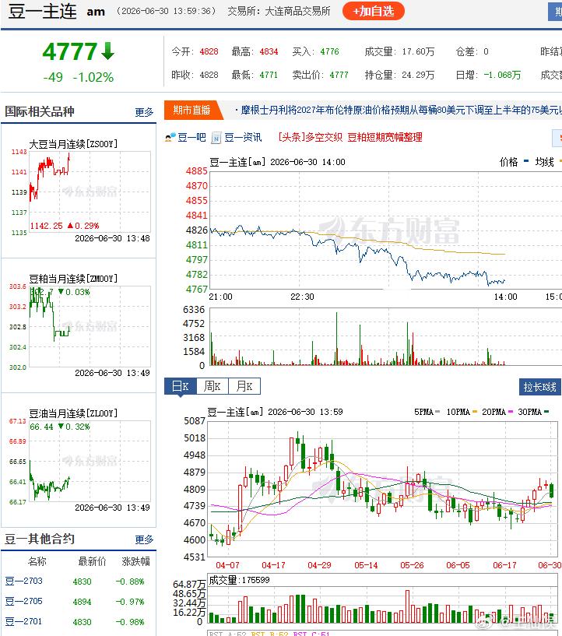Switch to the 日K tab
Screen dimensions: 562x636
tap(181, 386)
